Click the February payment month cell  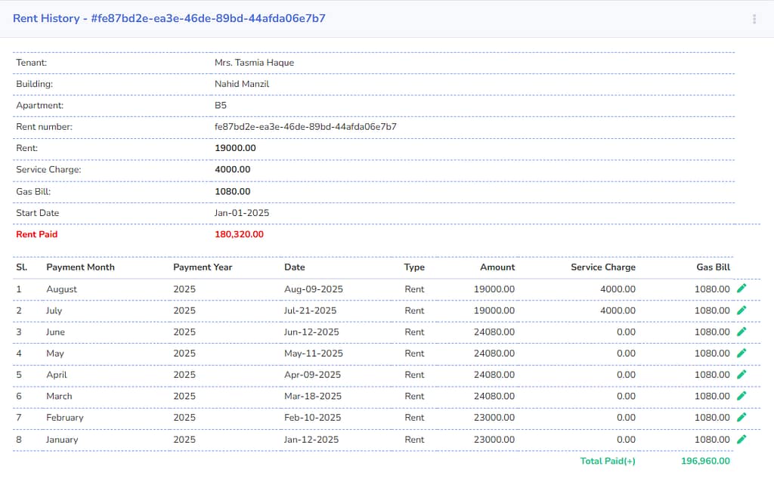tap(65, 418)
